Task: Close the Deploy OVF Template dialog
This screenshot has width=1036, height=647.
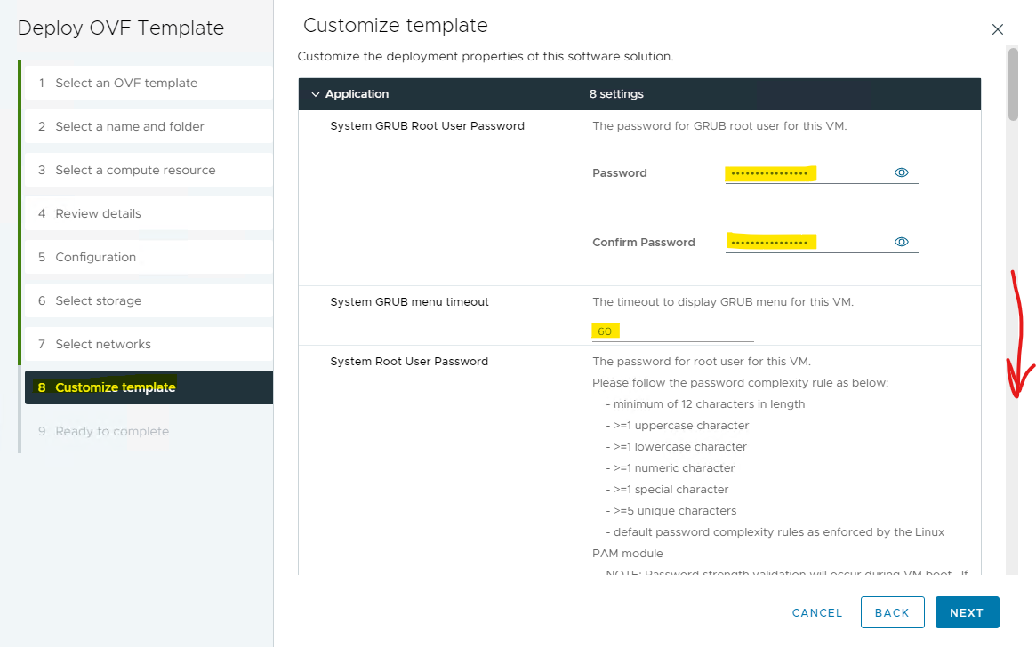Action: [x=997, y=29]
